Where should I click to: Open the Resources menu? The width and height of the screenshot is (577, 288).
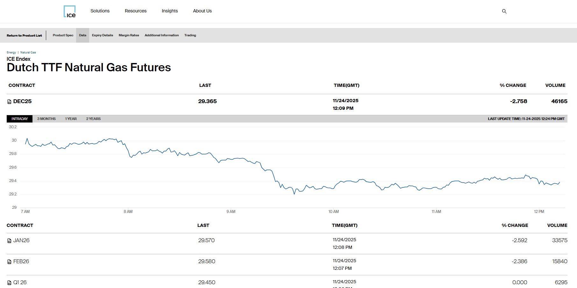coord(136,11)
